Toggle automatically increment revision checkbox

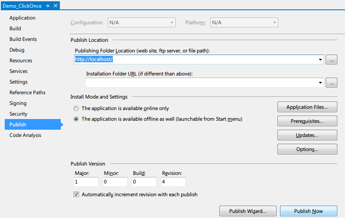[x=77, y=195]
